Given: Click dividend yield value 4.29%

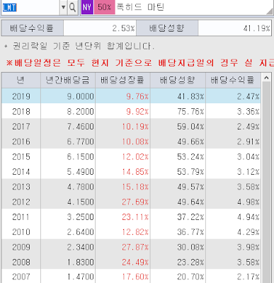Looking at the screenshot, I should (249, 232).
